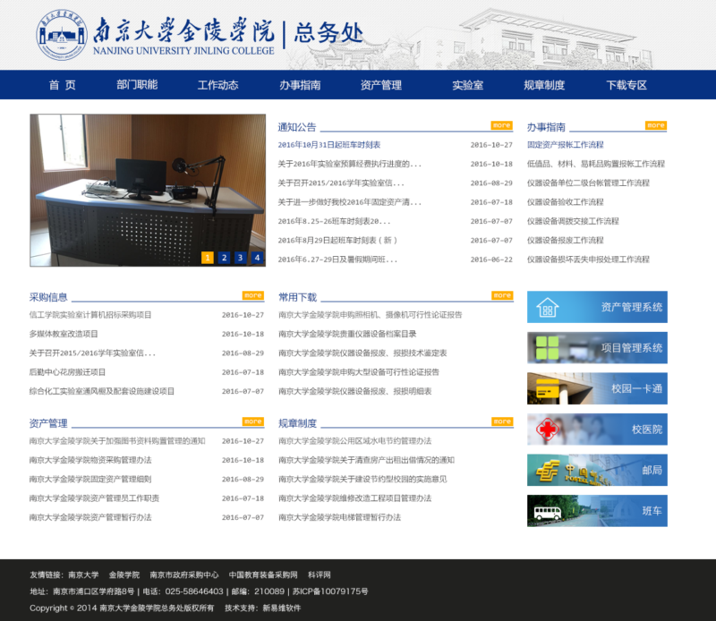Open the 校园一卡通 card banner
Screen dimensions: 716x621
tap(597, 388)
